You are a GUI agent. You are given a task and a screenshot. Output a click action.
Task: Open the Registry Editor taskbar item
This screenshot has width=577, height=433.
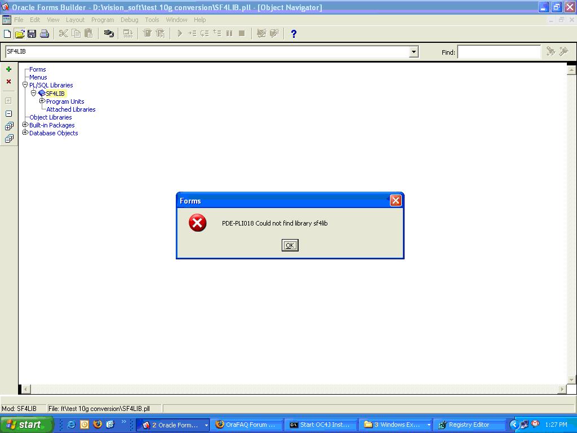click(x=469, y=425)
